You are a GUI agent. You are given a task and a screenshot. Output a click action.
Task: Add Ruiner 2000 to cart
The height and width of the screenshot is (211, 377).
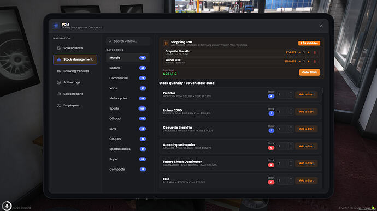click(307, 112)
